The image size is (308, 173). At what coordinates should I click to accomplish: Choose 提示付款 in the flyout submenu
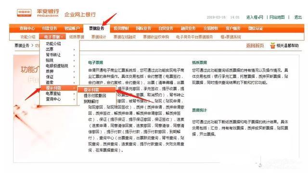[97, 90]
